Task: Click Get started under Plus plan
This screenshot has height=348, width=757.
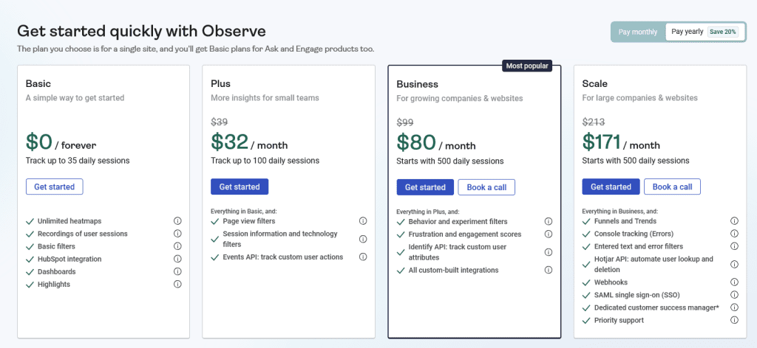Action: tap(240, 187)
